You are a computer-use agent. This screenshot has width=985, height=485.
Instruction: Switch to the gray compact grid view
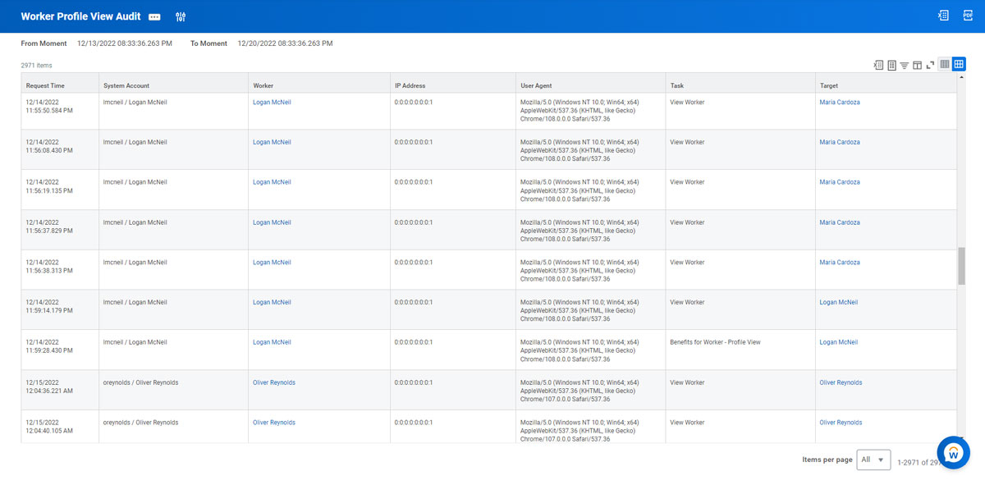click(945, 64)
